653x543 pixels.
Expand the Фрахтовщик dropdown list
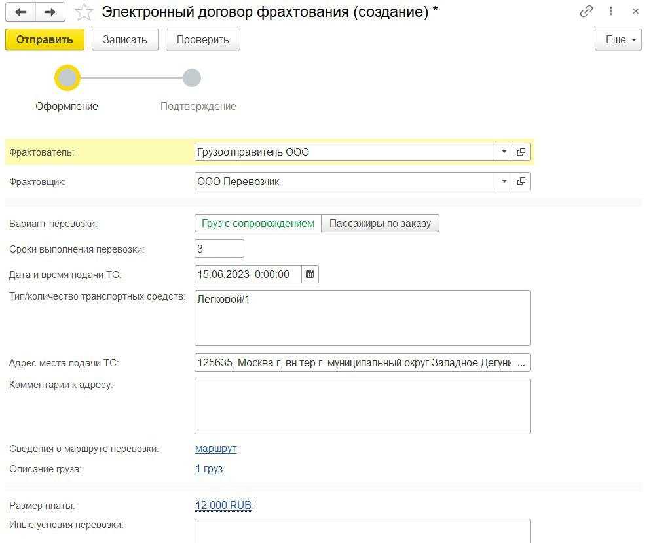pos(504,181)
